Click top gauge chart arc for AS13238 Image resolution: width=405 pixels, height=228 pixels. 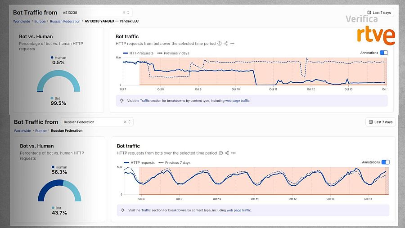[x=58, y=74]
